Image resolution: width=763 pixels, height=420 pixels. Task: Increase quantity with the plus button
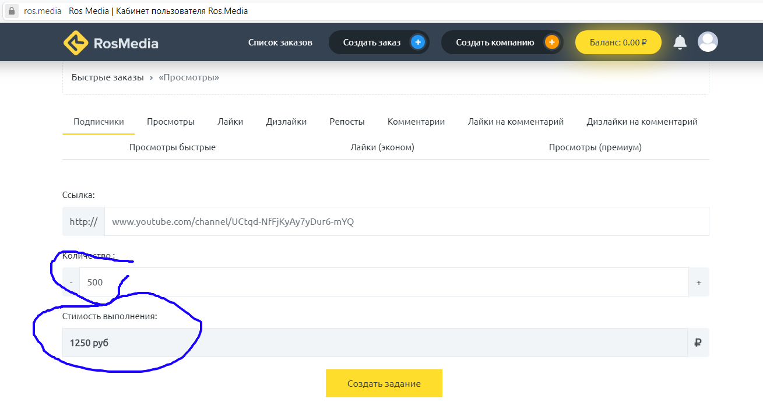click(699, 282)
